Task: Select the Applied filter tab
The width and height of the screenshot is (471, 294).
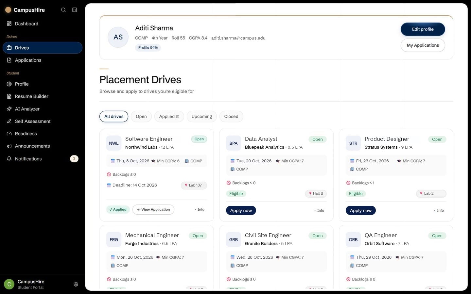Action: click(169, 116)
